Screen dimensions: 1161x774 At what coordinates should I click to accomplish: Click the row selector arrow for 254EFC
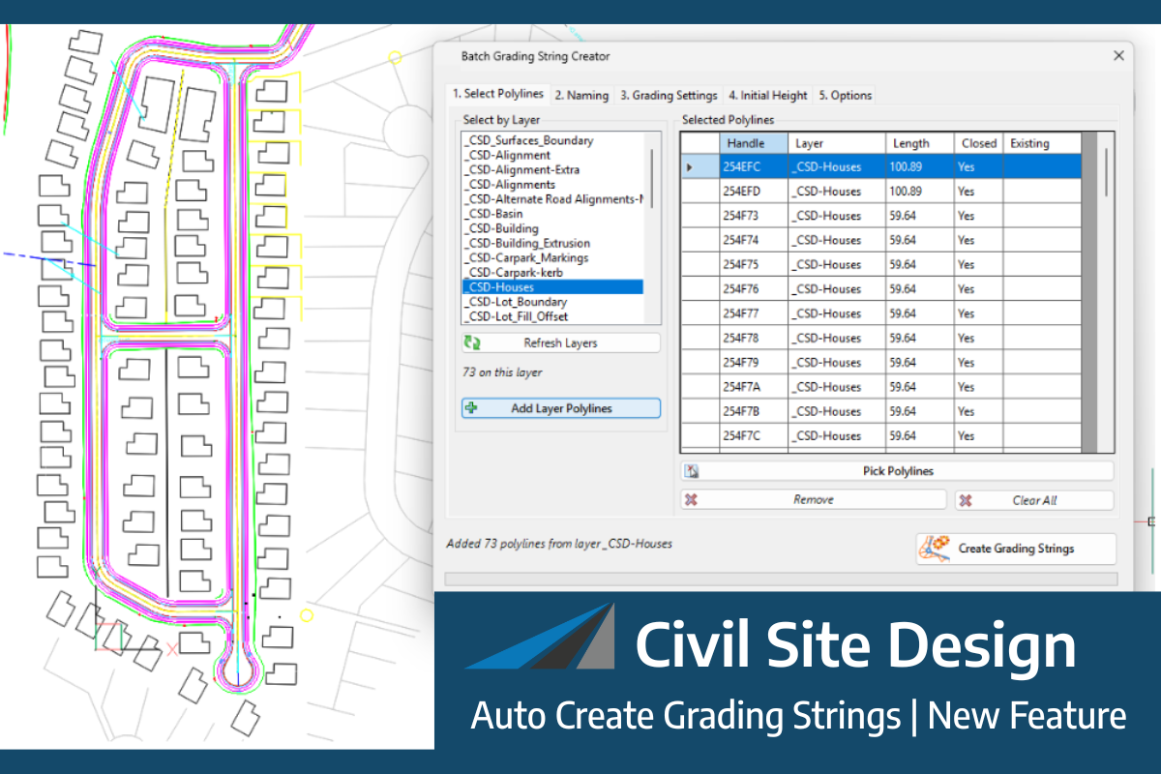tap(690, 167)
